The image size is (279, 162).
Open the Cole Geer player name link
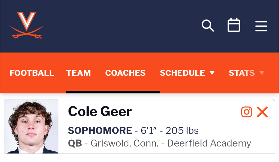point(100,112)
